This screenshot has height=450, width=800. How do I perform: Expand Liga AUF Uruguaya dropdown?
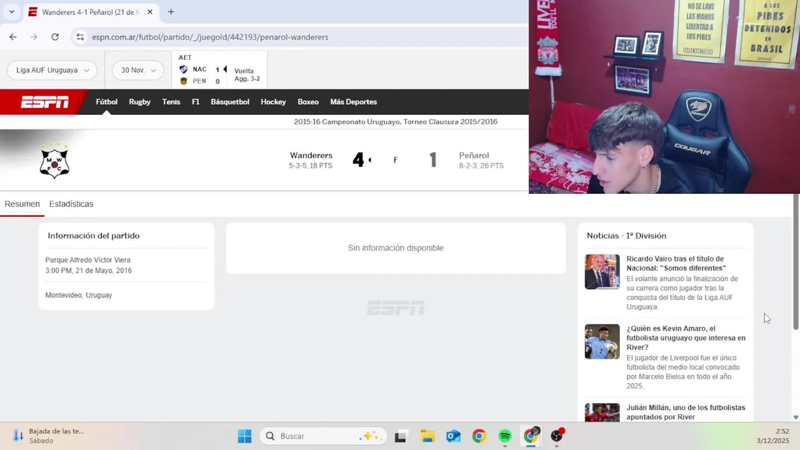pyautogui.click(x=52, y=70)
